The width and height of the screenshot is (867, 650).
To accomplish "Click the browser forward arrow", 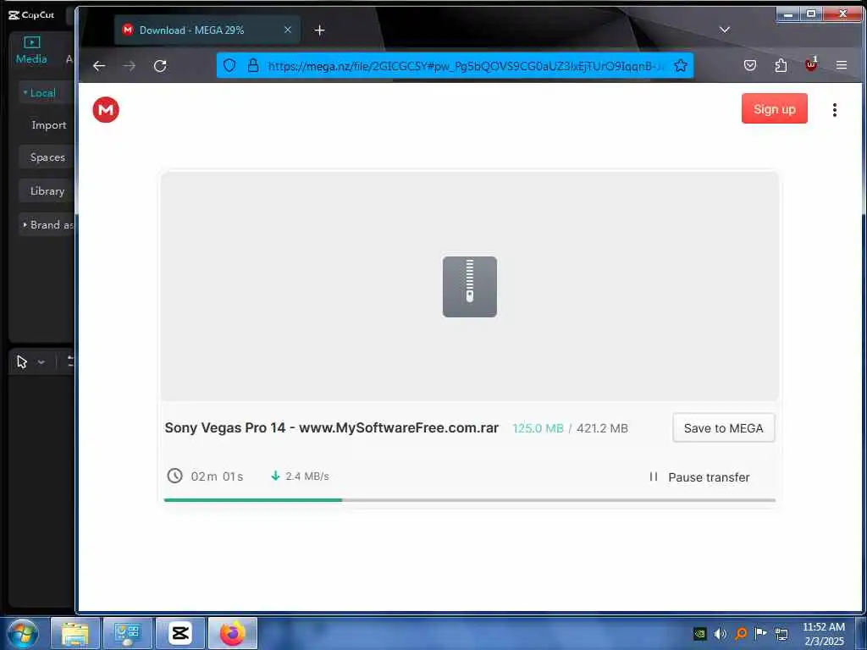I will click(x=129, y=66).
